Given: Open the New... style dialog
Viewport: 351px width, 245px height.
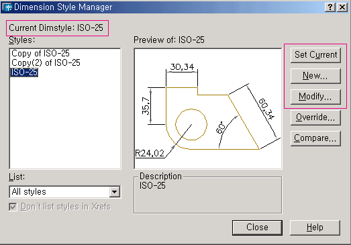Looking at the screenshot, I should [x=315, y=76].
